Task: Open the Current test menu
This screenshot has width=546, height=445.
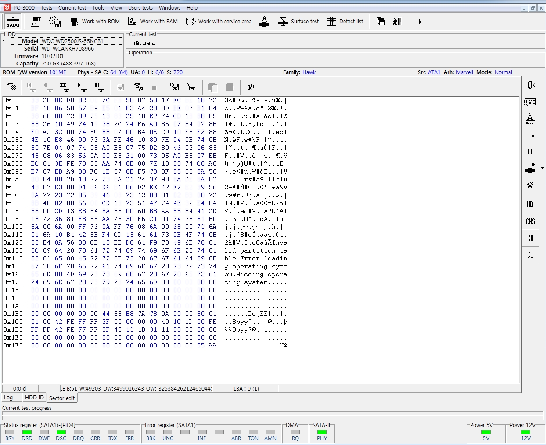Action: pos(72,7)
